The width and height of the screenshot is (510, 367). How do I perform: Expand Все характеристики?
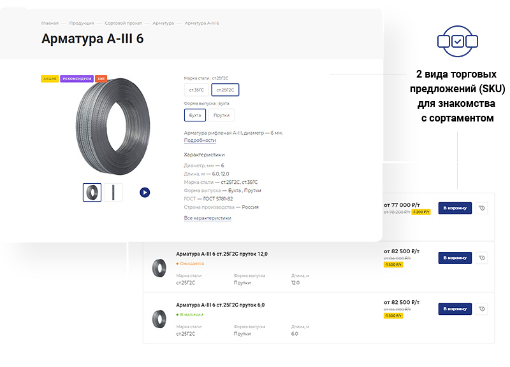[x=207, y=218]
